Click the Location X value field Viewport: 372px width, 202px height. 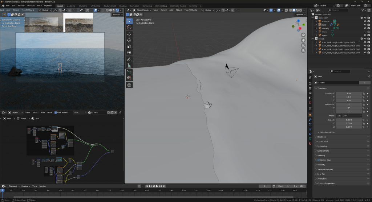[x=349, y=93]
